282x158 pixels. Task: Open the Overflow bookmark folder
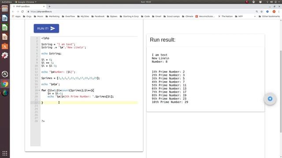pos(68,16)
